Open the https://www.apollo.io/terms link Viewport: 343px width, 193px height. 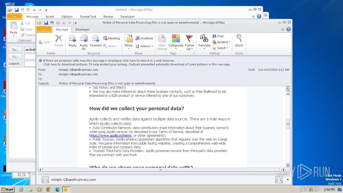[x=110, y=136]
